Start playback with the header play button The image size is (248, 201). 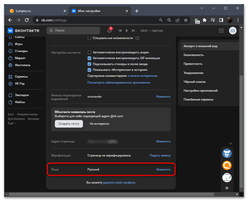[127, 30]
